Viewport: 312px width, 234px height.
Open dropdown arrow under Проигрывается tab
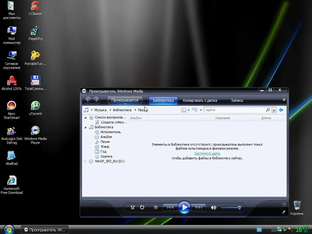(x=125, y=104)
